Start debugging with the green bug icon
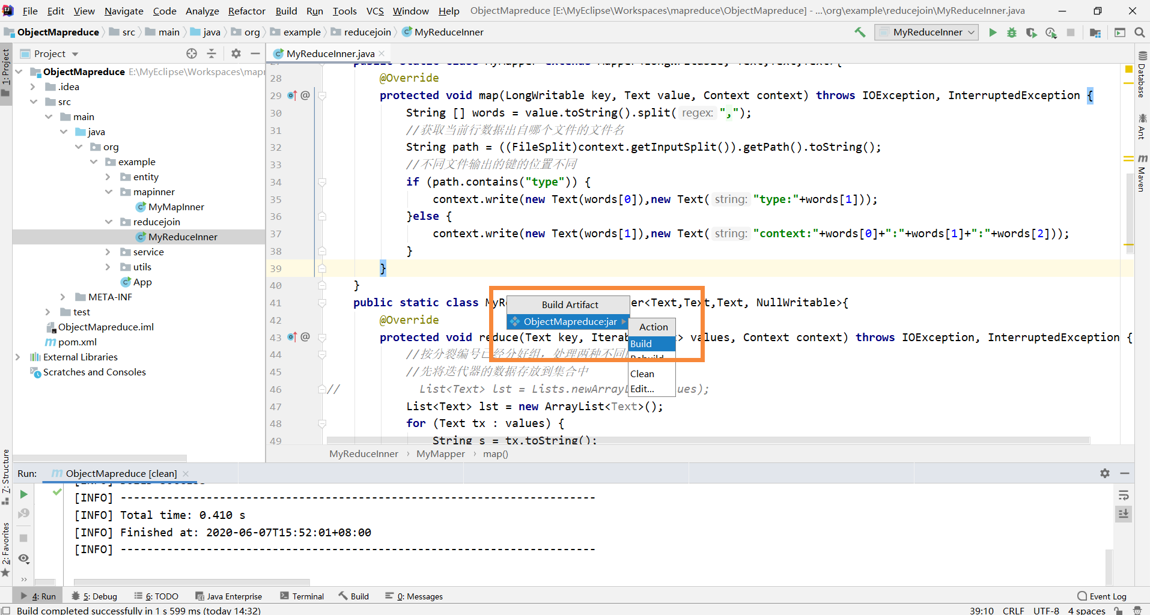The image size is (1150, 615). coord(1012,32)
